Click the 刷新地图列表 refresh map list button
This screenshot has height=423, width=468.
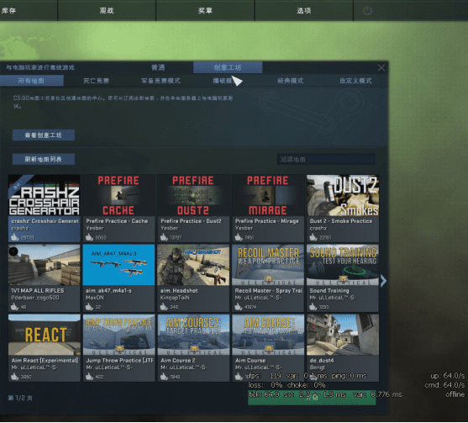[x=44, y=159]
